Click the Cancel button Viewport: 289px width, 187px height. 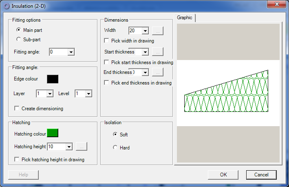click(x=261, y=175)
